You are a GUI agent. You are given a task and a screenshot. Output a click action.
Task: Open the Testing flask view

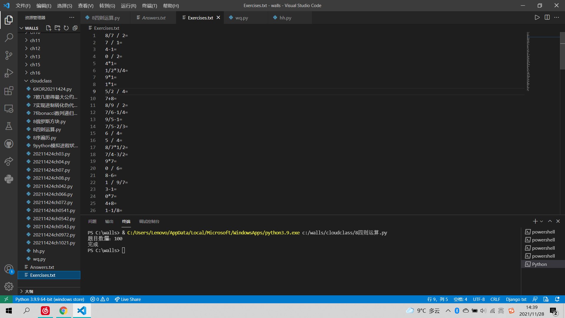coord(9,126)
